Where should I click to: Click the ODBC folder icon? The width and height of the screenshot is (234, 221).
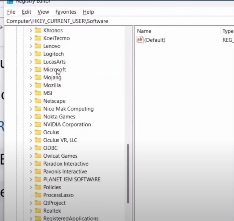tap(38, 148)
